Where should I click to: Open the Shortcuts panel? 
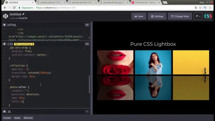pyautogui.click(x=28, y=118)
